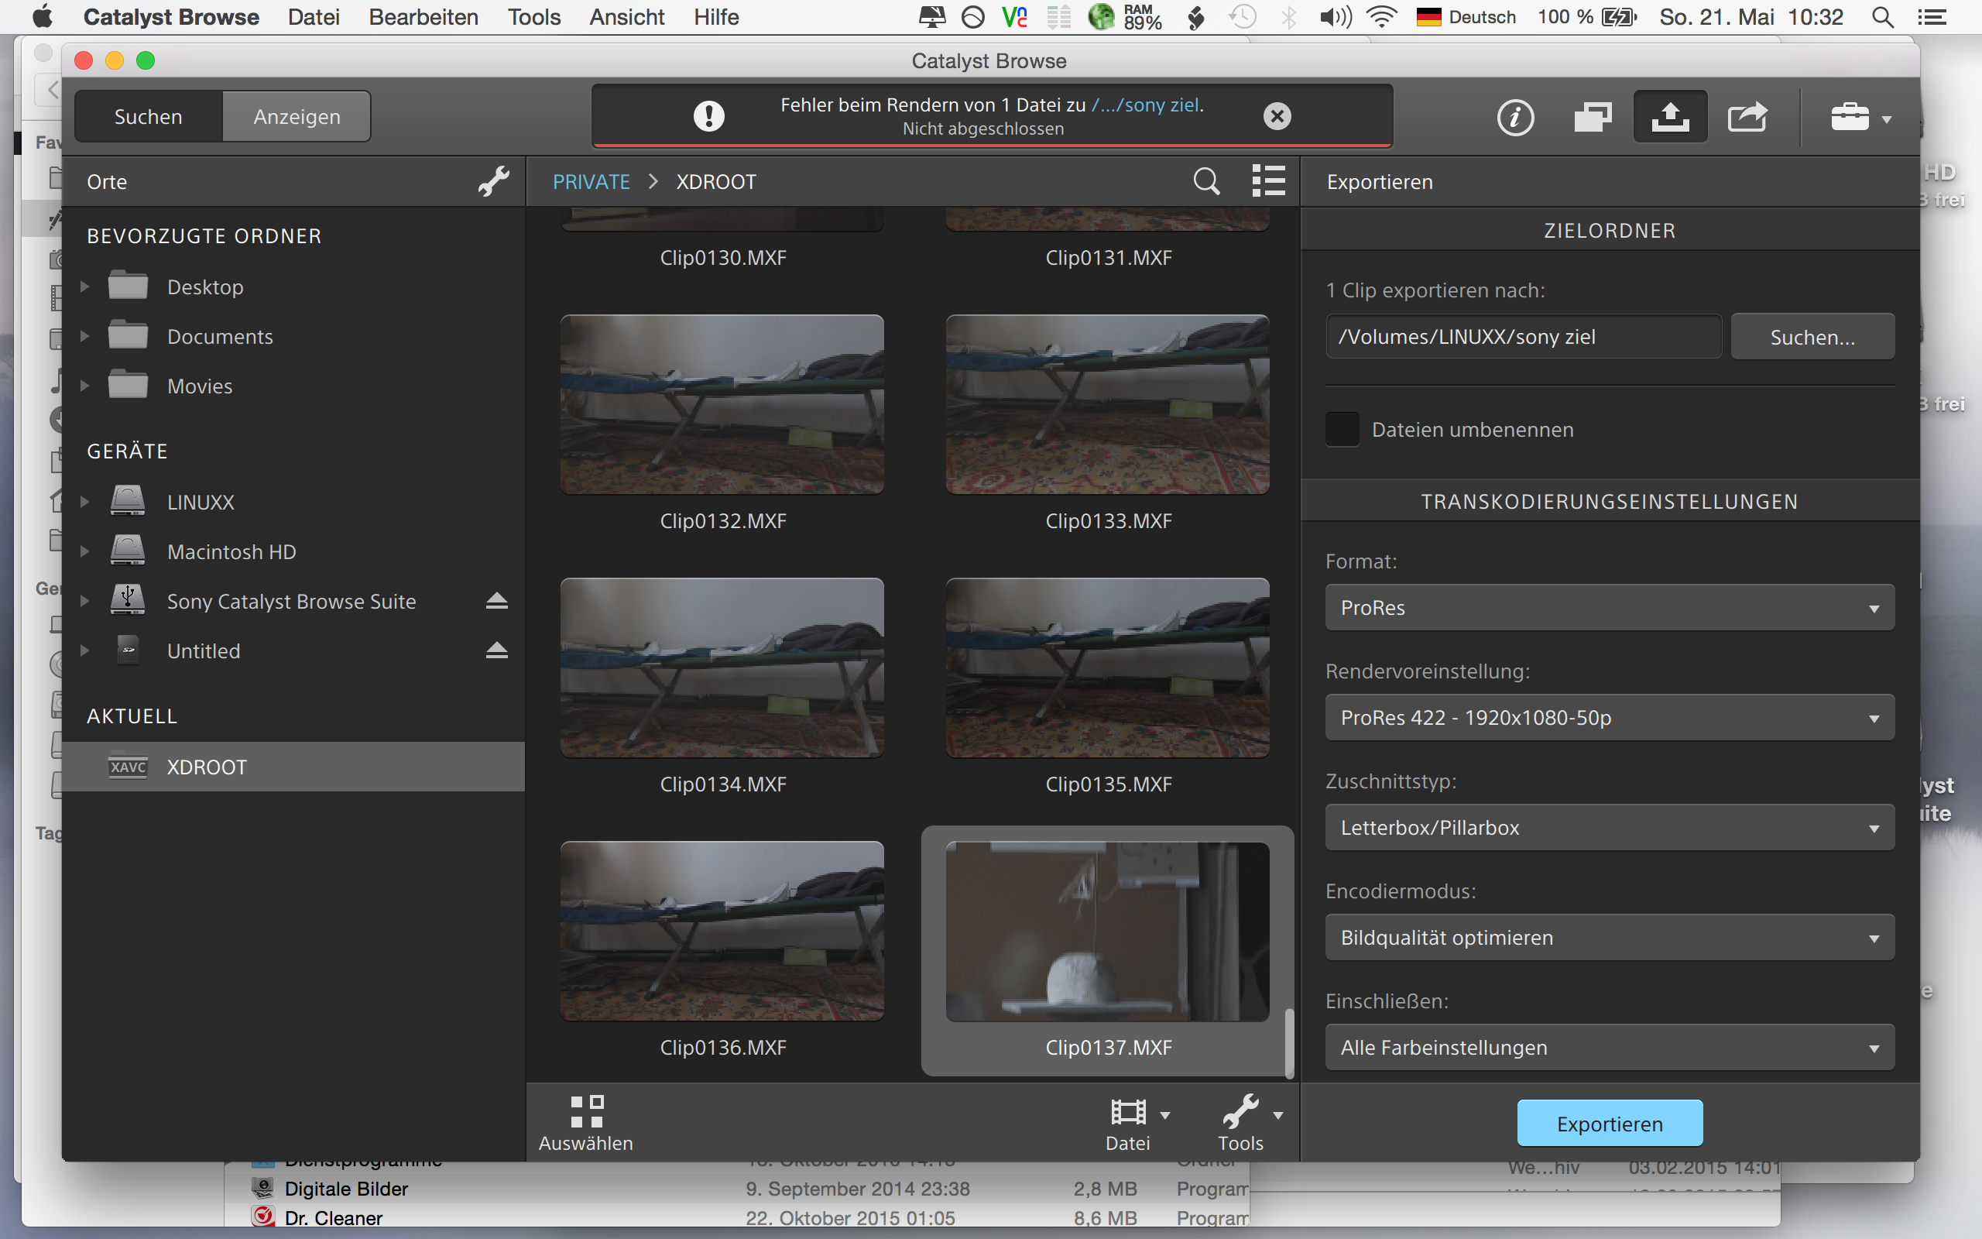Click the export upload icon in toolbar

(x=1670, y=117)
